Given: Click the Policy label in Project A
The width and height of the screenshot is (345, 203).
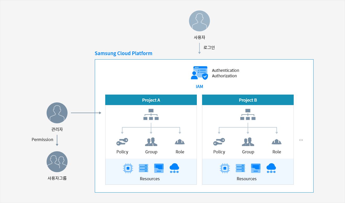Looking at the screenshot, I should (122, 152).
